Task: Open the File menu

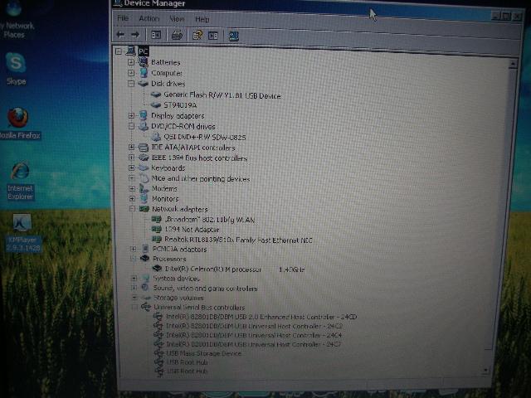Action: 123,18
